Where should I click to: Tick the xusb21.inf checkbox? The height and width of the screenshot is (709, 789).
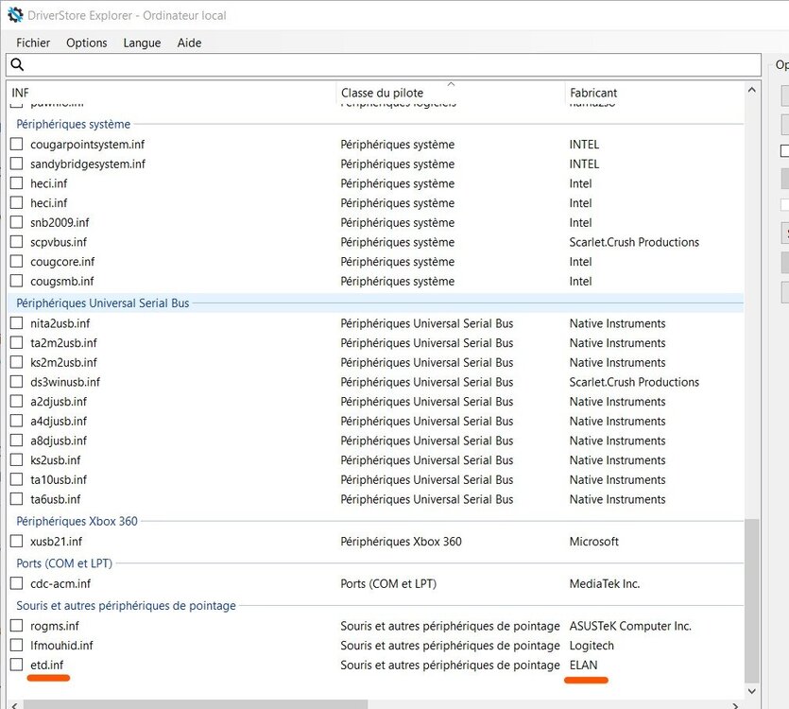tap(17, 541)
